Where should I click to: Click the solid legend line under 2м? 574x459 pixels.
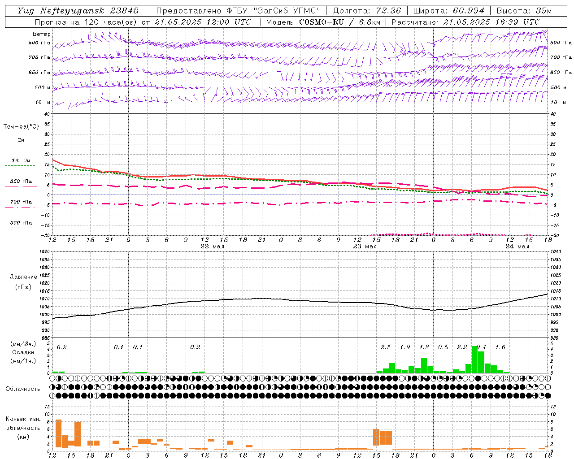coord(21,145)
